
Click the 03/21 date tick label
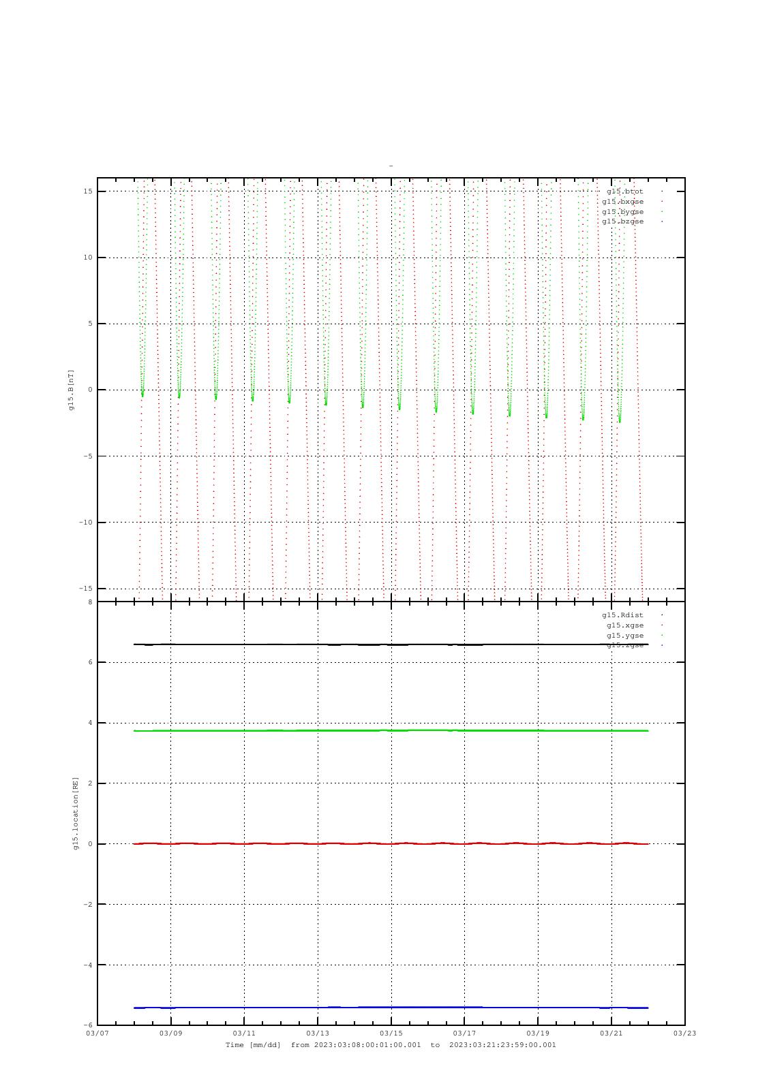(x=611, y=1033)
